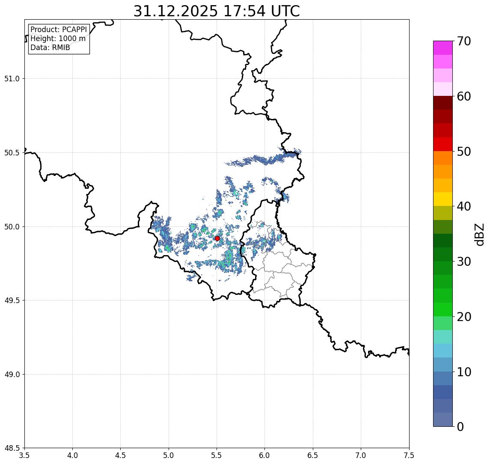
Task: Click the magenta swatch at top of colorbar
Action: (443, 48)
